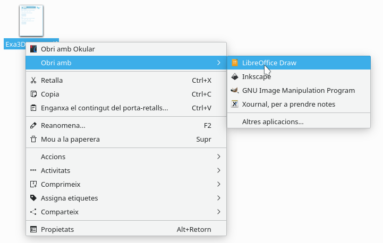
Task: Expand the Comprimeix submenu arrow
Action: [219, 184]
